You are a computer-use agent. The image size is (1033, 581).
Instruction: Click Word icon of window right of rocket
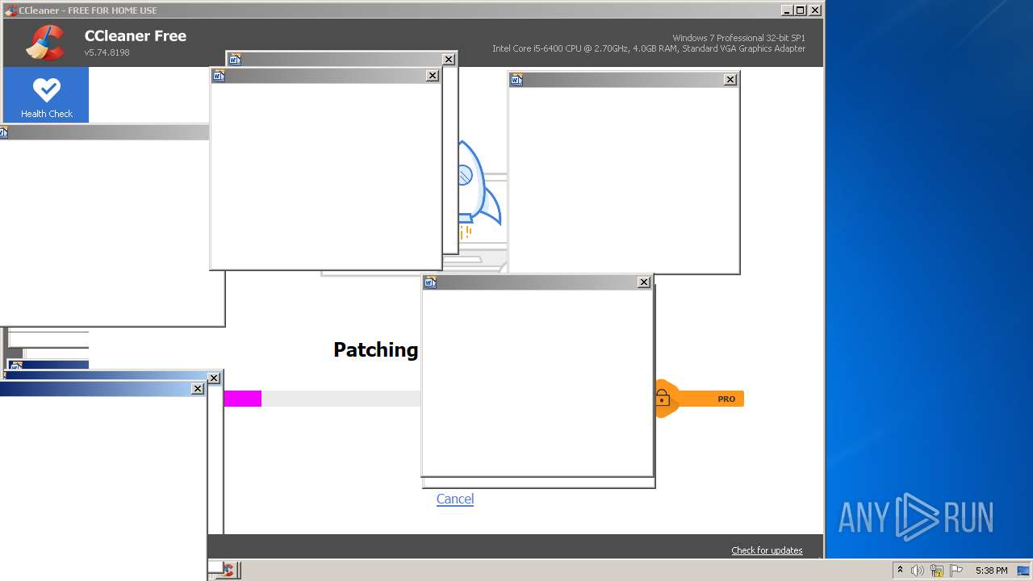tap(516, 79)
